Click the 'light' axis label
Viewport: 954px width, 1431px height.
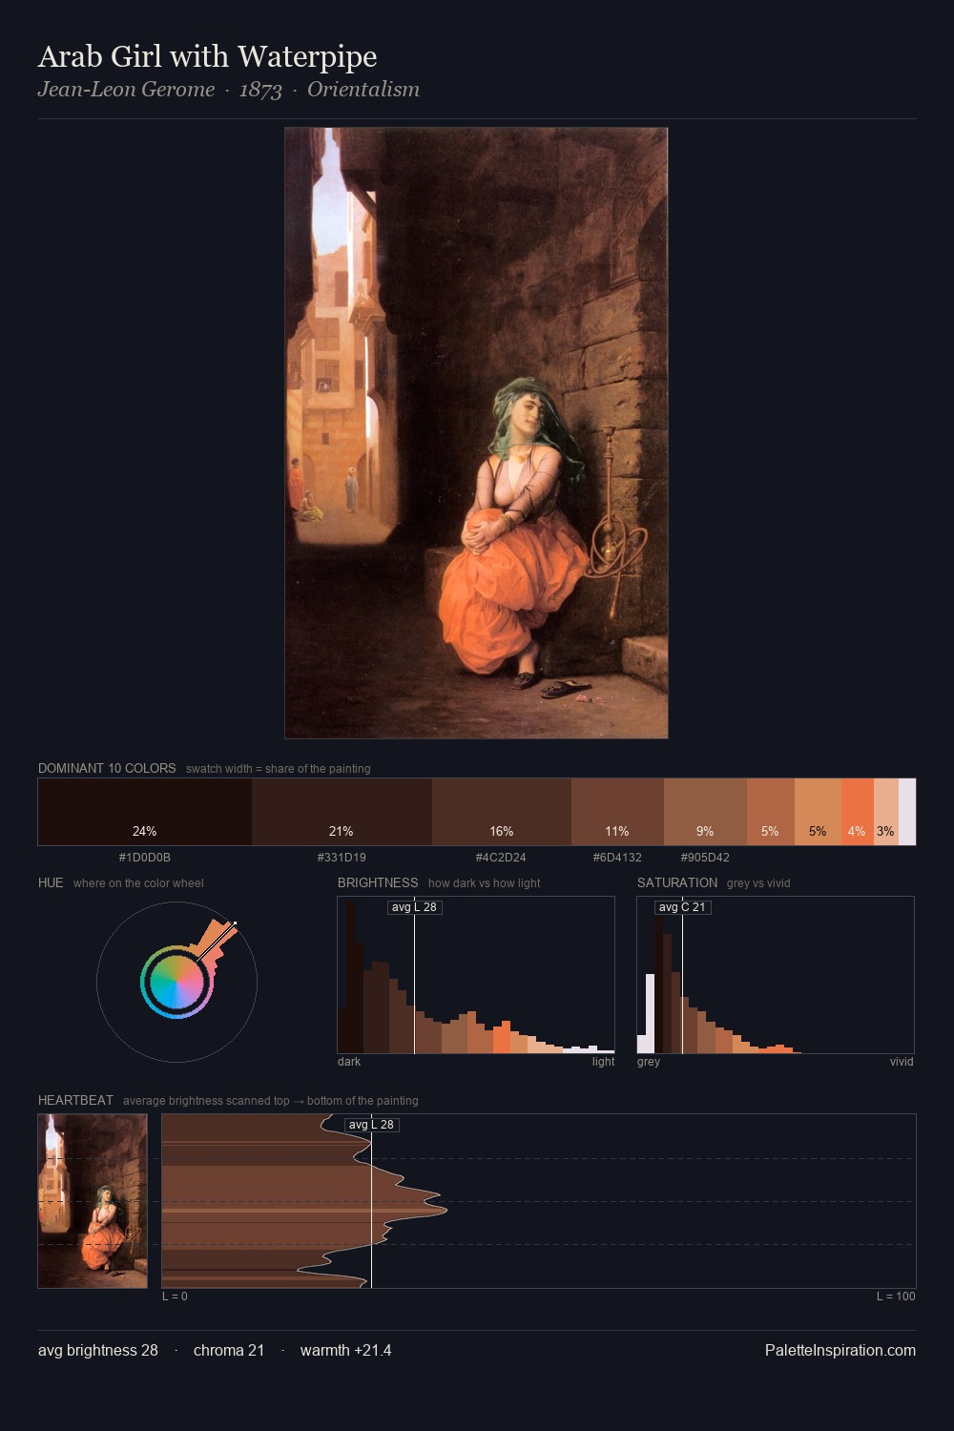[603, 1062]
